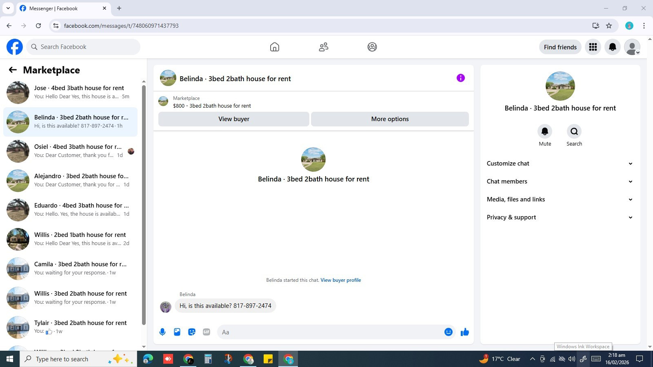The height and width of the screenshot is (367, 653).
Task: Open Chrome's three-dot menu
Action: click(644, 26)
